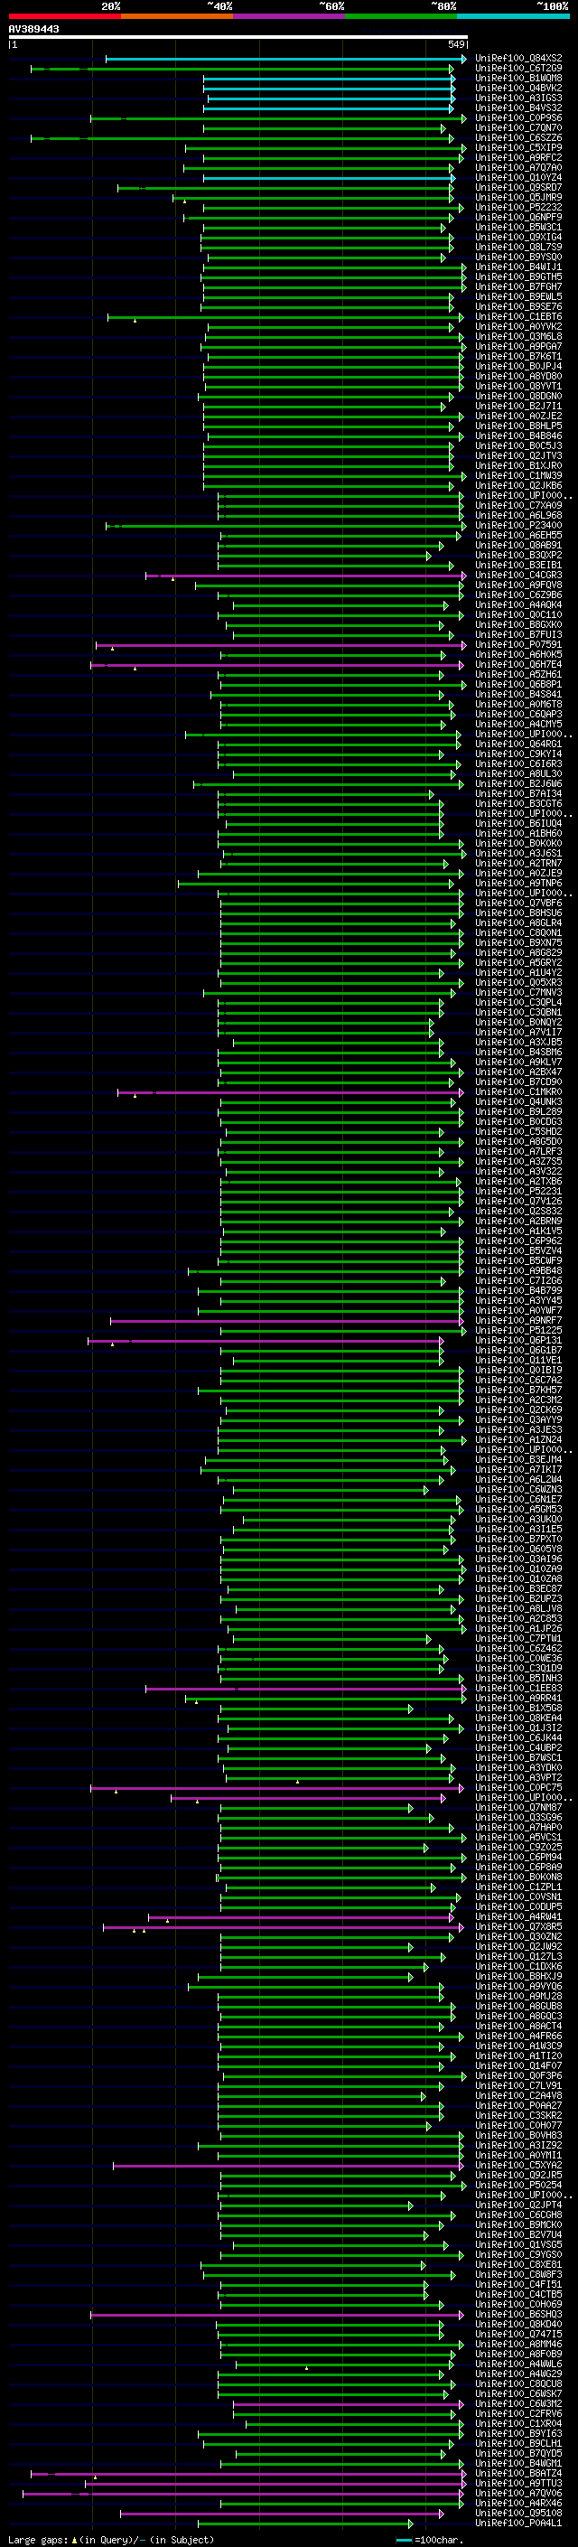Image resolution: width=578 pixels, height=2547 pixels.
Task: Click hit label UniRef100_B4B799
Action: point(518,1290)
